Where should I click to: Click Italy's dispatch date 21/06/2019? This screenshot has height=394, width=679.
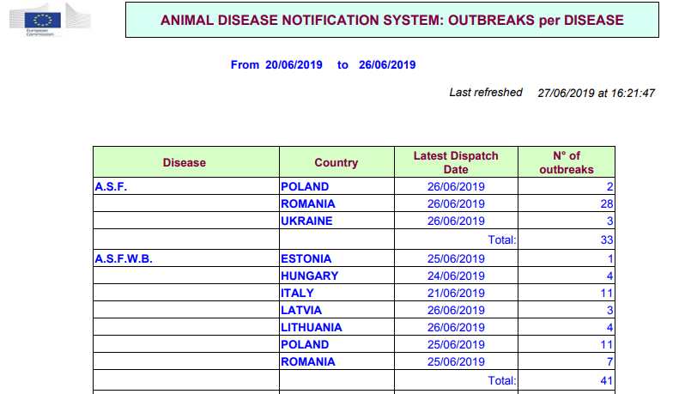[456, 293]
